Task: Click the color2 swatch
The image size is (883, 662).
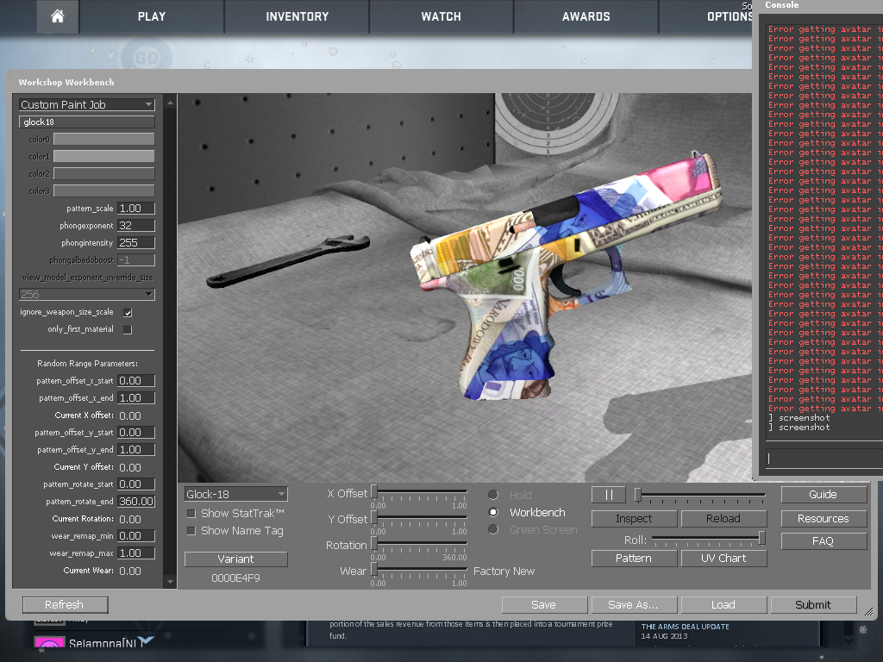Action: (103, 174)
